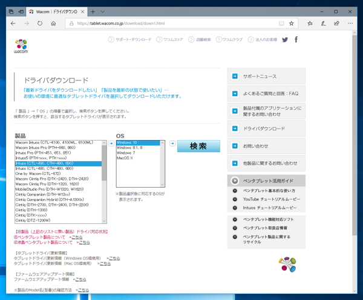Click the FAQ sidebar arrow icon

(x=235, y=94)
